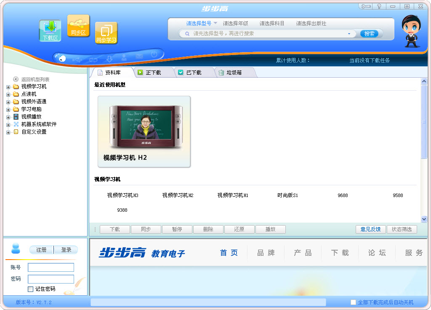Enable 全部下载完成后自动关机 checkbox
The width and height of the screenshot is (431, 310).
point(353,302)
